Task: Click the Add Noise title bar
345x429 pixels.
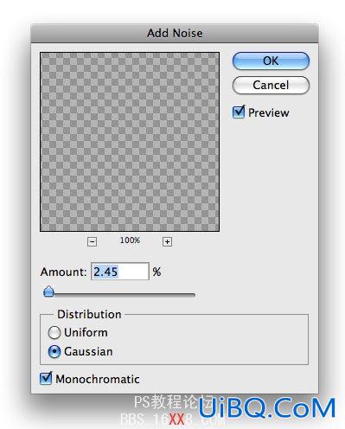Action: click(175, 33)
